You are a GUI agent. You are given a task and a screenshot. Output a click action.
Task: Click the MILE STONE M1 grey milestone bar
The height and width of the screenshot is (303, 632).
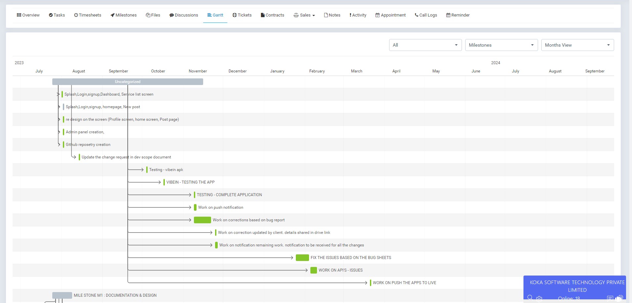[62, 295]
